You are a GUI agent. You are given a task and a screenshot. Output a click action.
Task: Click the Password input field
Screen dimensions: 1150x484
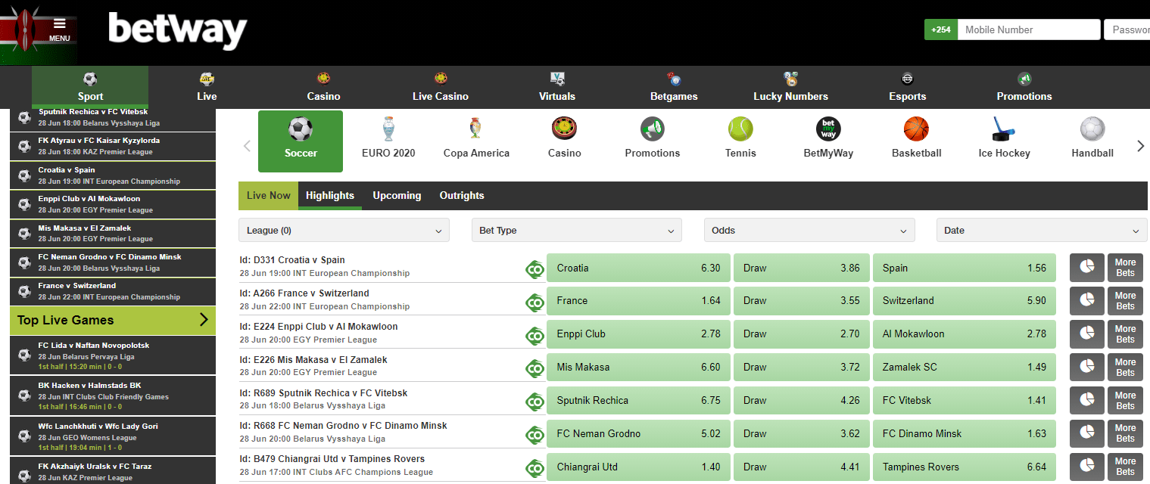click(x=1127, y=29)
